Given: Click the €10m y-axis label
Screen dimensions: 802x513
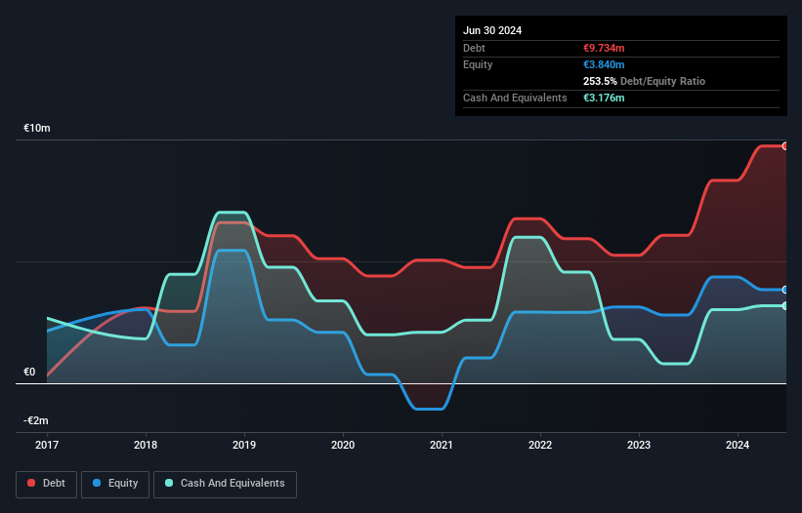Looking at the screenshot, I should [x=37, y=128].
